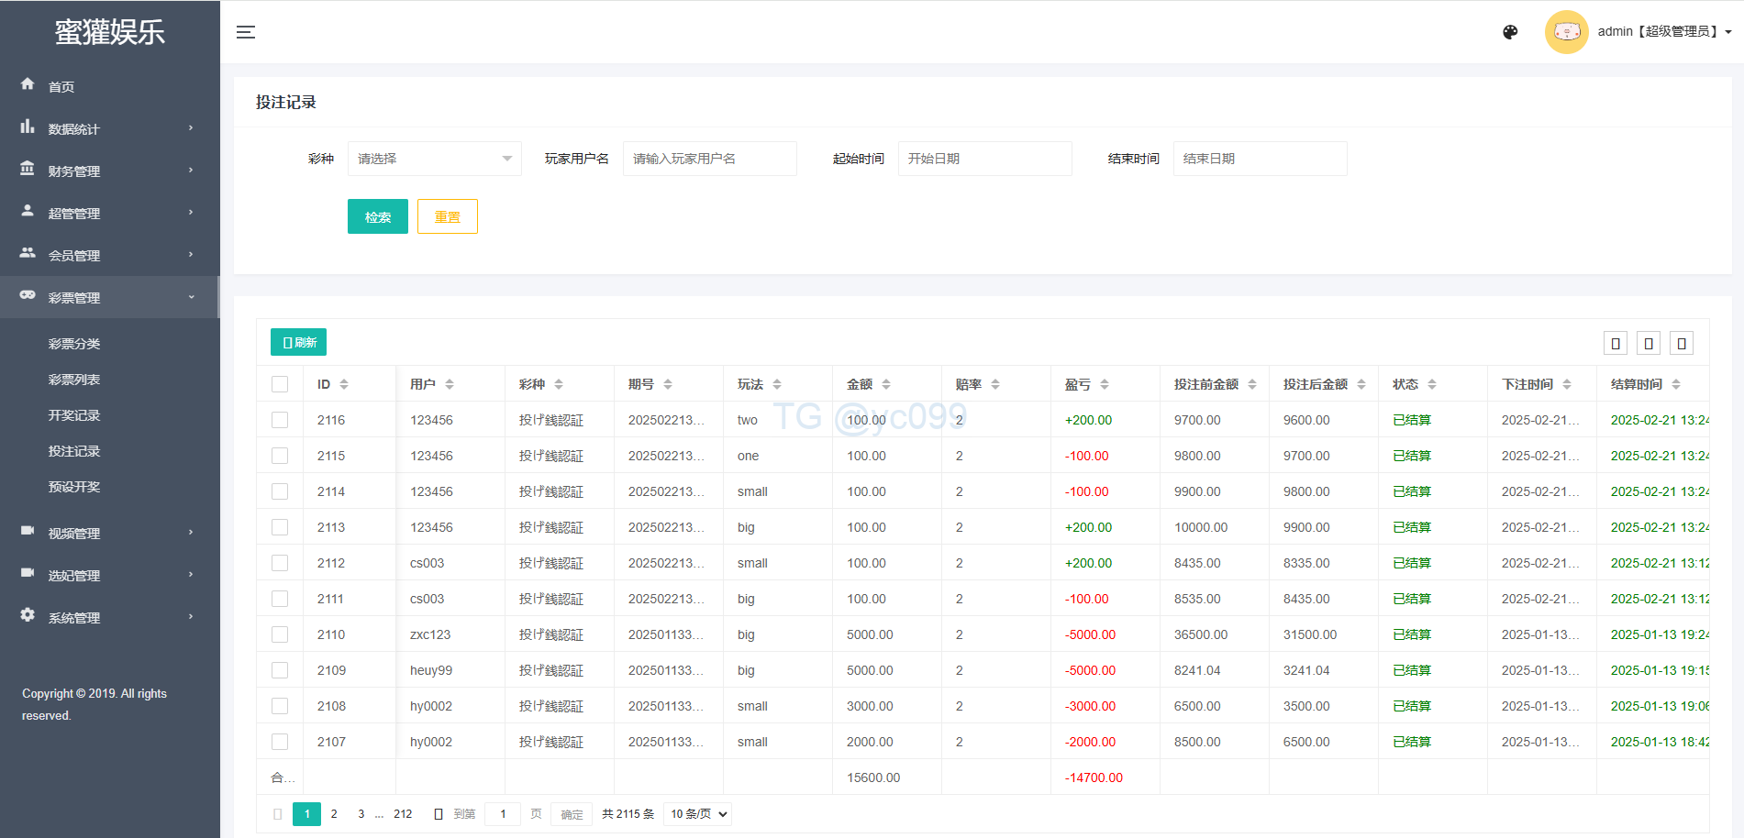Sort the table by ID column

pyautogui.click(x=344, y=384)
